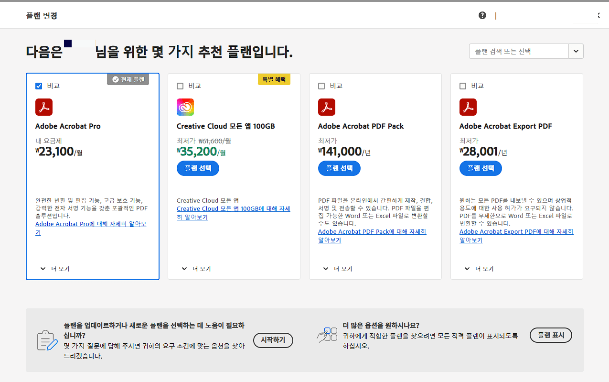Click the 내 요금제 label
The height and width of the screenshot is (382, 609).
tap(49, 141)
